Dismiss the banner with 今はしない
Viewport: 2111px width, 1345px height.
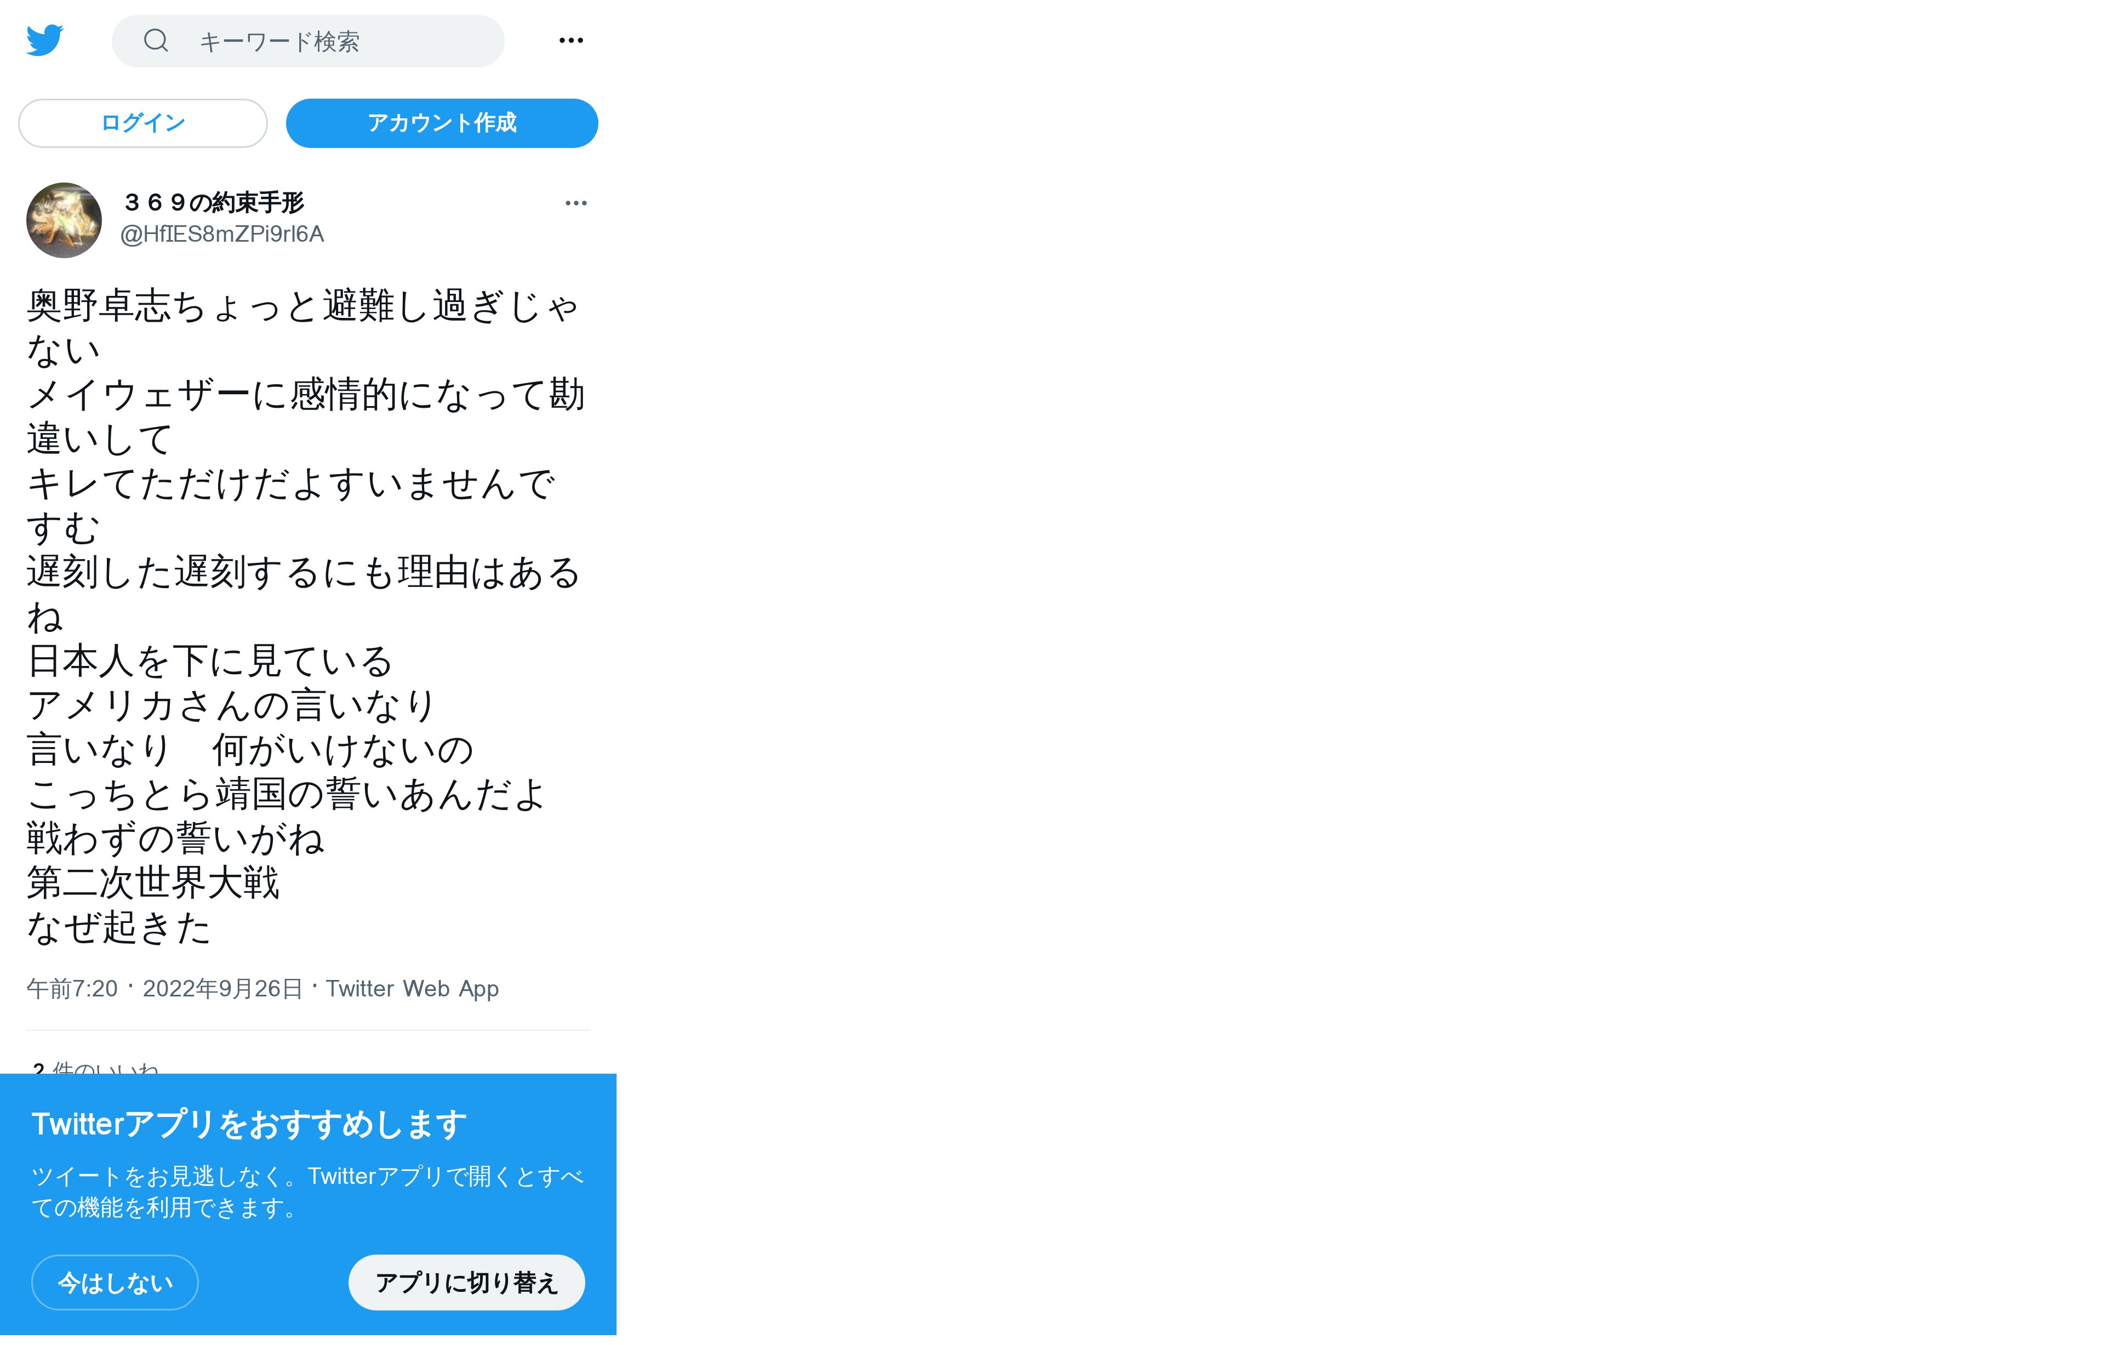(x=115, y=1283)
